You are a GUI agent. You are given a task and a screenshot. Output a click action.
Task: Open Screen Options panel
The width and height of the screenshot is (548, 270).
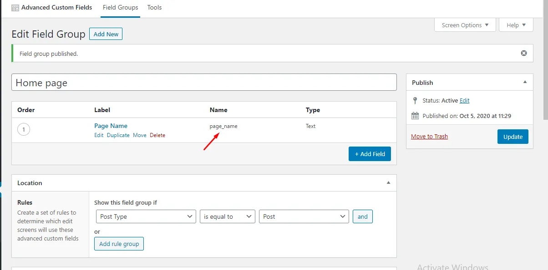pyautogui.click(x=464, y=25)
